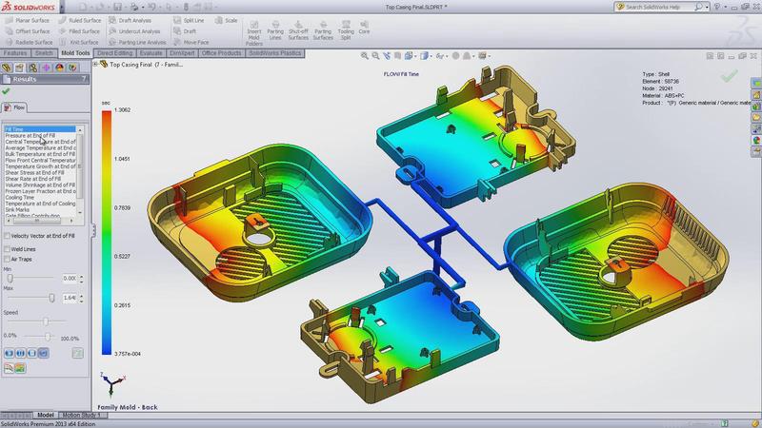
Task: Open the SolidWorks logo menu arrow
Action: 62,7
